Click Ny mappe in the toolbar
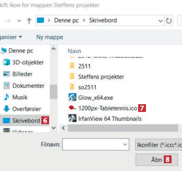The width and height of the screenshot is (182, 171). tap(50, 37)
